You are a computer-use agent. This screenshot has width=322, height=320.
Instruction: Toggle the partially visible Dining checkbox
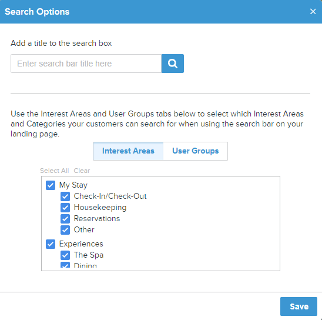coord(65,265)
